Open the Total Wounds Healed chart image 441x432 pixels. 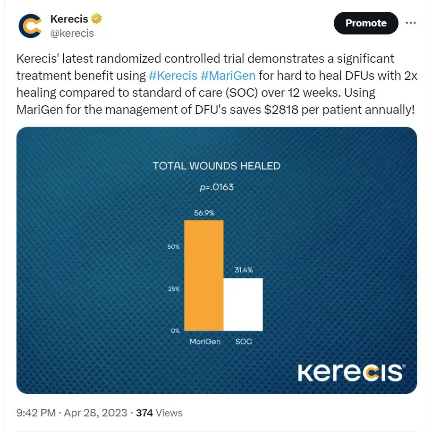coord(217,260)
